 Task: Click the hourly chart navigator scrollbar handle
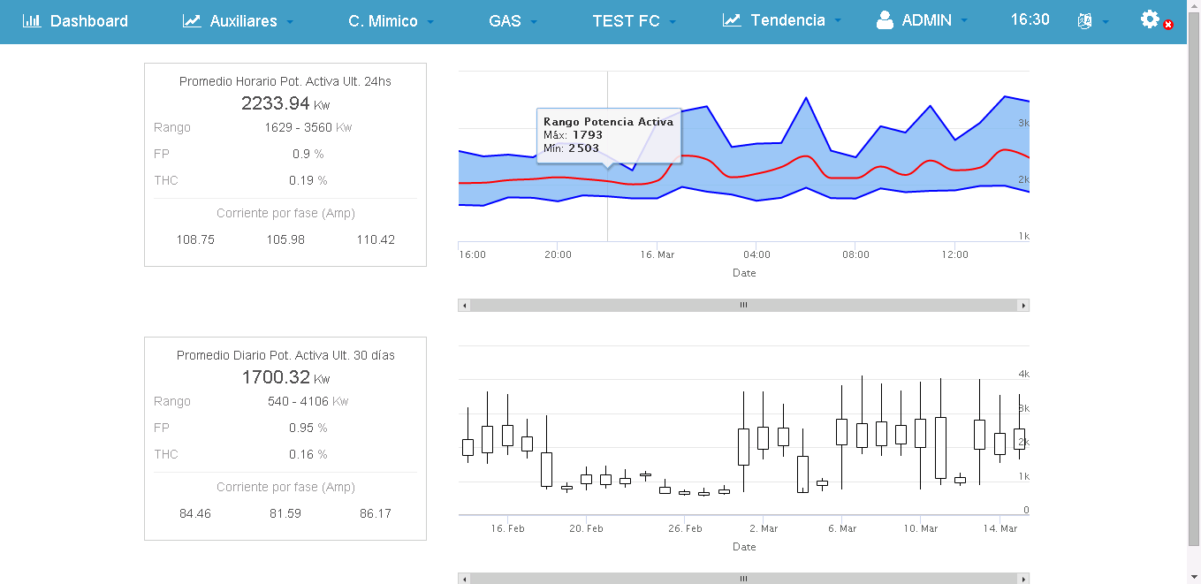point(743,305)
